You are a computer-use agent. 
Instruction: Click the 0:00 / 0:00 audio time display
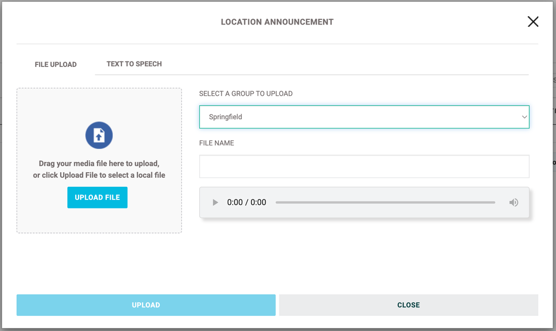(x=247, y=202)
